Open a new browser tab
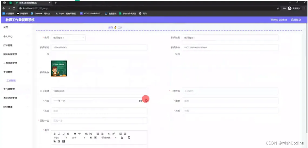Viewport: 308px width, 148px height. pos(56,3)
